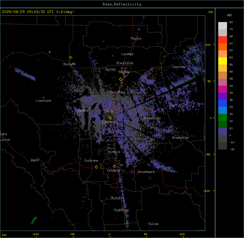
Task: Select the HighRiver city label
Action: coord(122,210)
